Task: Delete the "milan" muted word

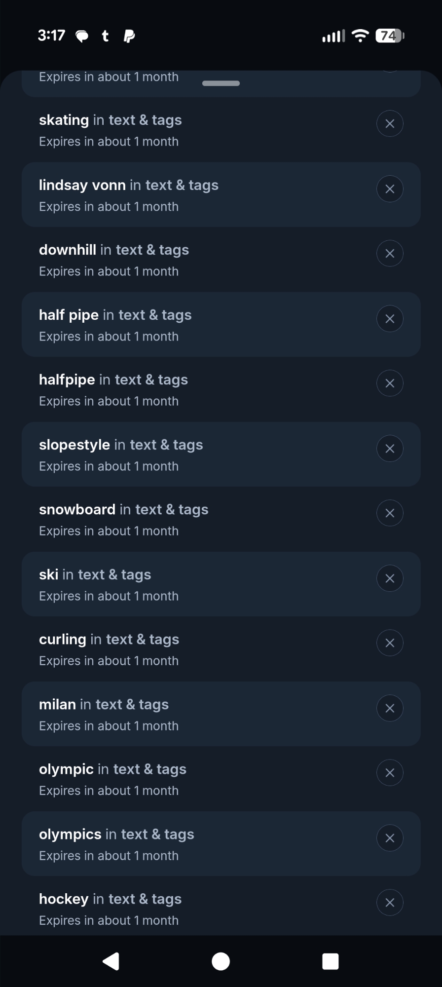Action: [390, 708]
